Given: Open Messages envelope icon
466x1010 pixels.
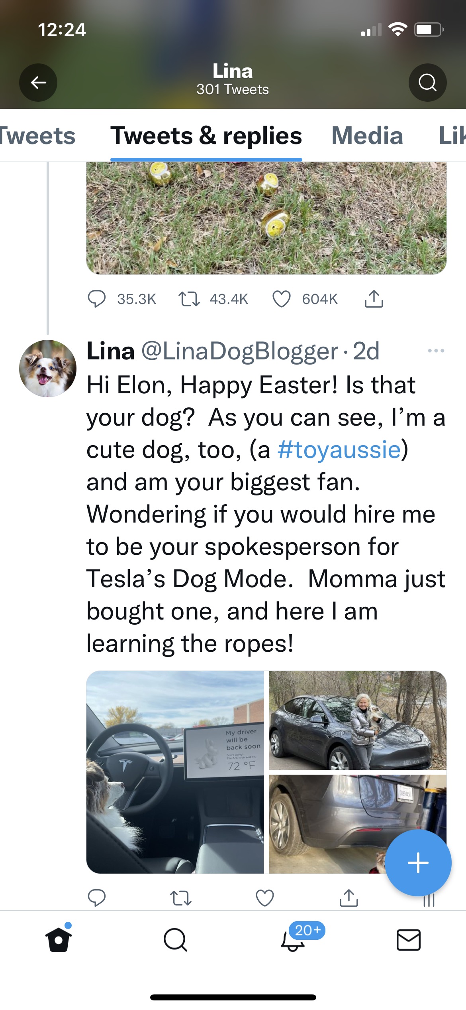Looking at the screenshot, I should click(408, 940).
